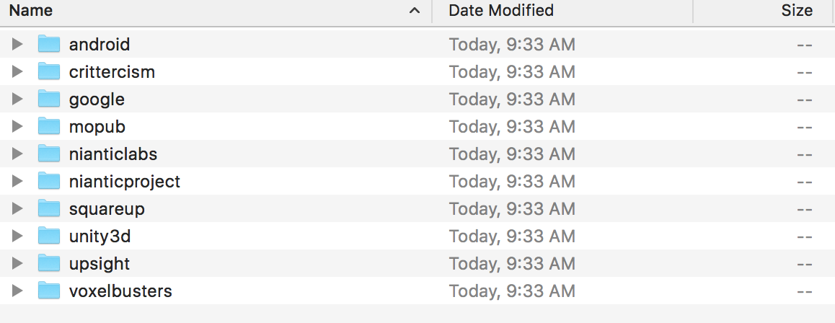Sort by the Name column header

(x=216, y=11)
